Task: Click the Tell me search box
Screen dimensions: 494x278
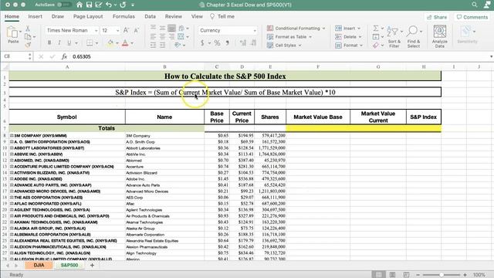Action: coord(222,16)
